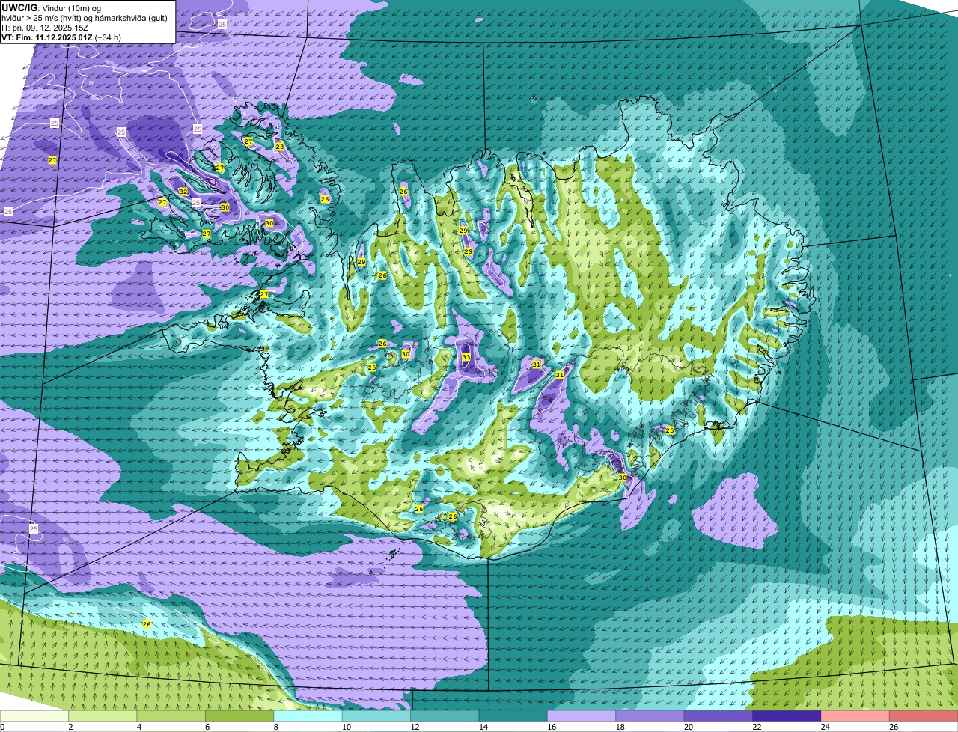Select the legend scale value "8"
This screenshot has height=732, width=958.
275,727
